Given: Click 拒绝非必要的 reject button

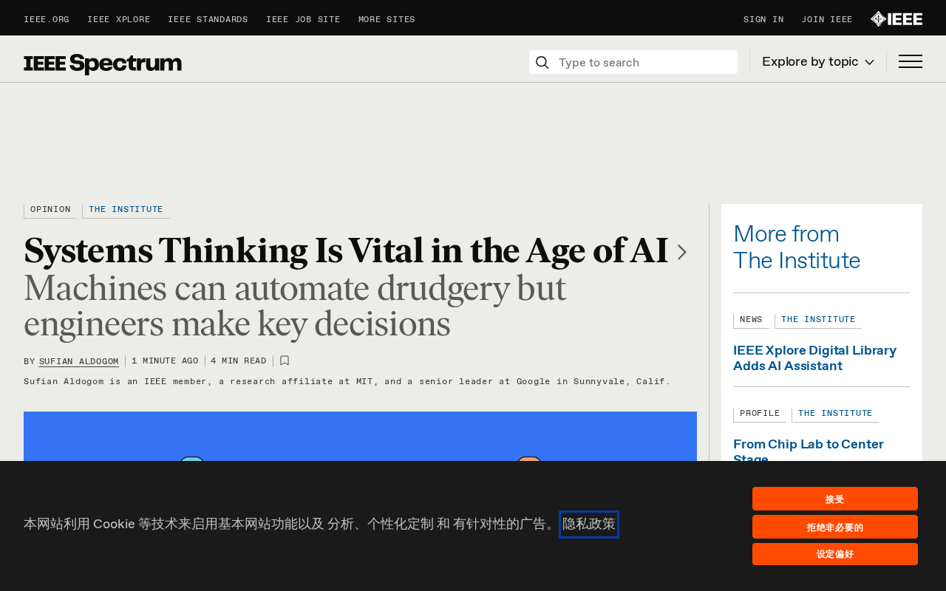Looking at the screenshot, I should 835,527.
